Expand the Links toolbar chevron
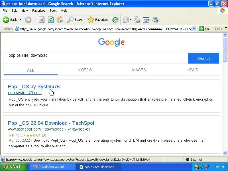Viewport: 228px width, 171px height. click(225, 28)
